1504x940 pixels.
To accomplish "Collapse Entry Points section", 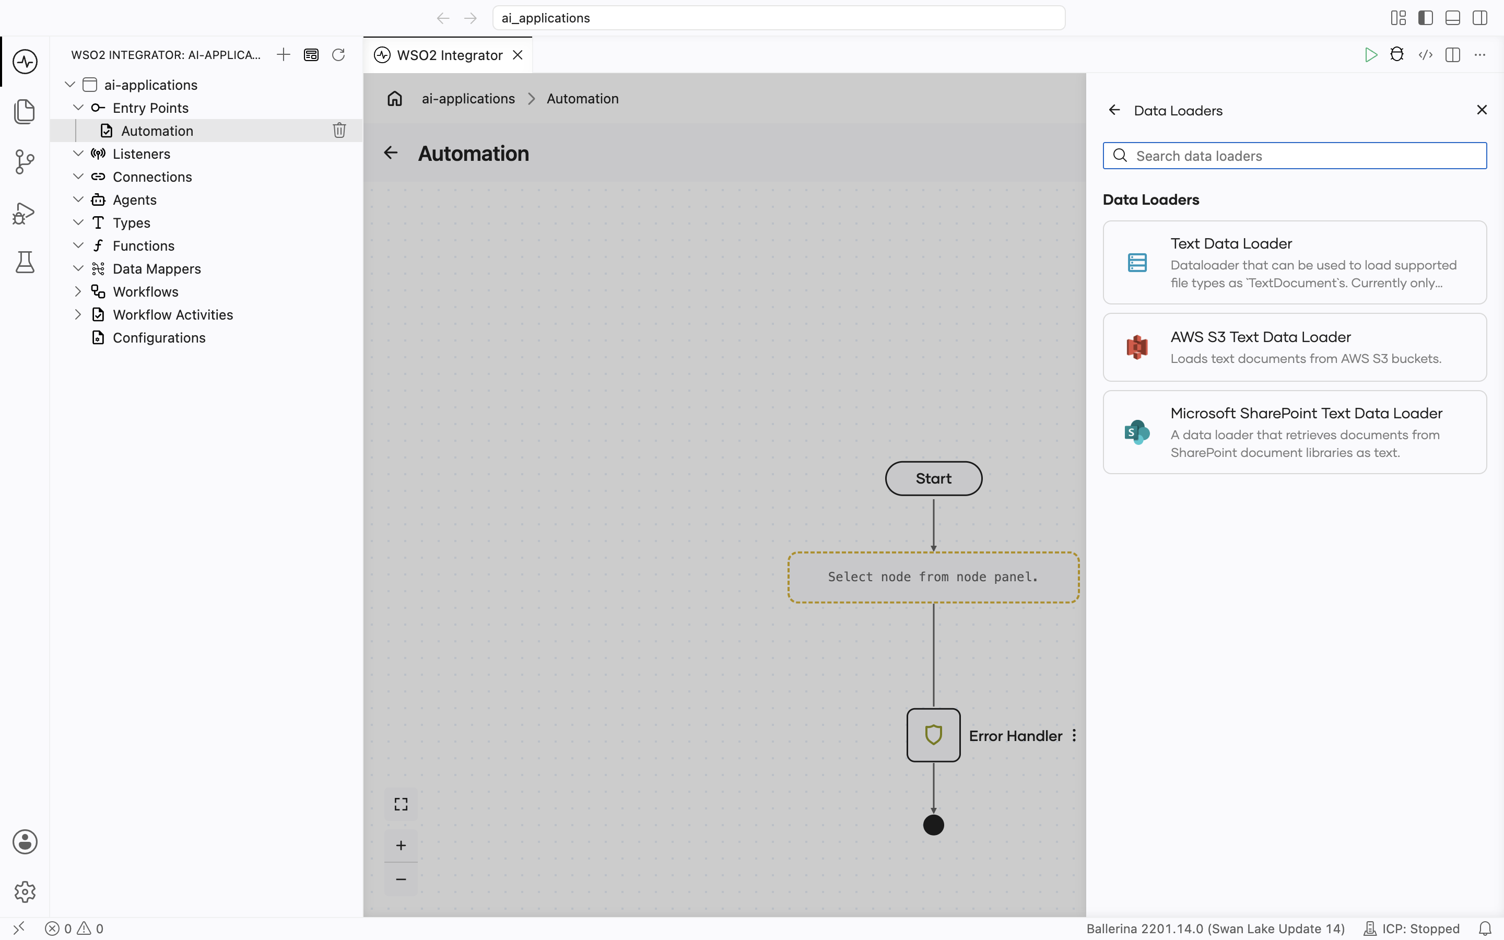I will pyautogui.click(x=78, y=108).
